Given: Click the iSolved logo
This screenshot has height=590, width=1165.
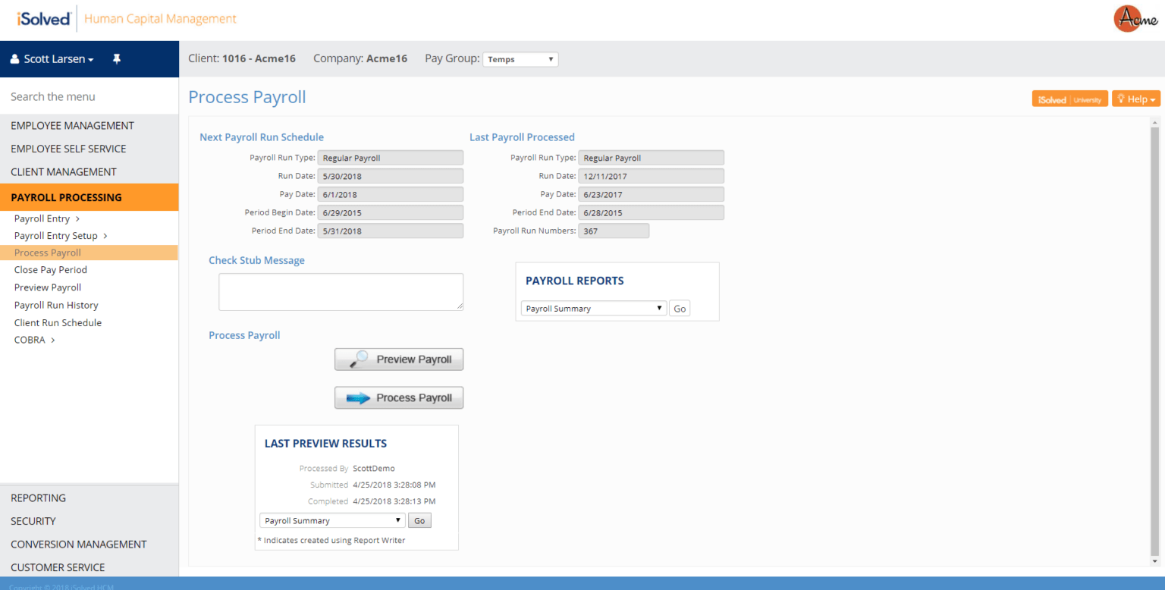Looking at the screenshot, I should pos(44,18).
